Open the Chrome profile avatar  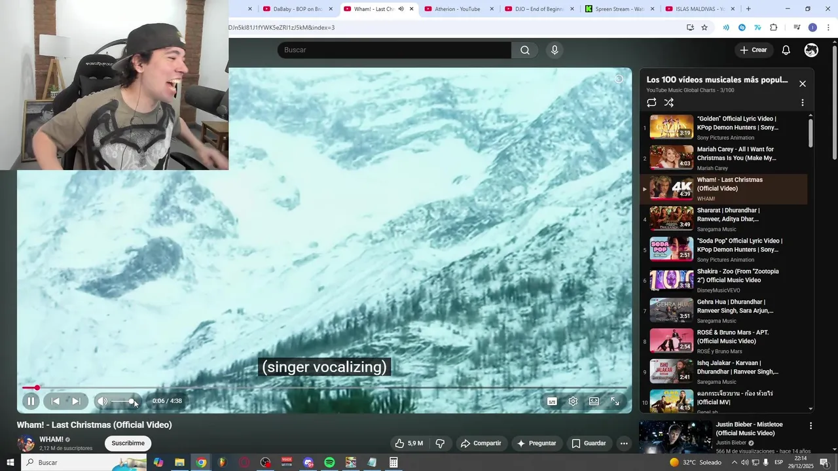tap(812, 27)
